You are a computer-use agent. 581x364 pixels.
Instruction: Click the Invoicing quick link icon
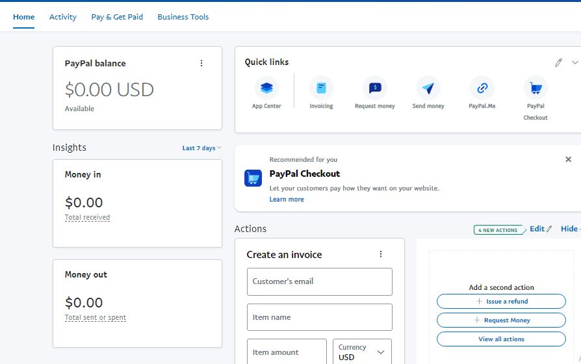(x=321, y=88)
